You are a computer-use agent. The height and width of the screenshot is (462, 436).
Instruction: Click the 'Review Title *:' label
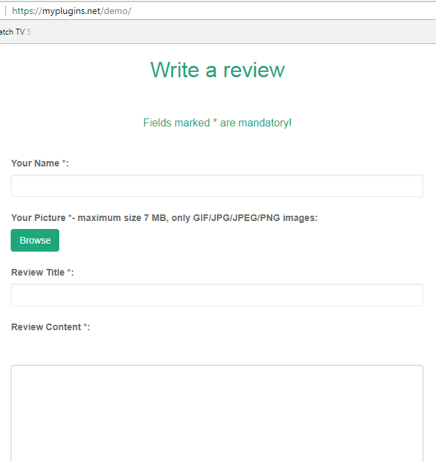tap(43, 272)
